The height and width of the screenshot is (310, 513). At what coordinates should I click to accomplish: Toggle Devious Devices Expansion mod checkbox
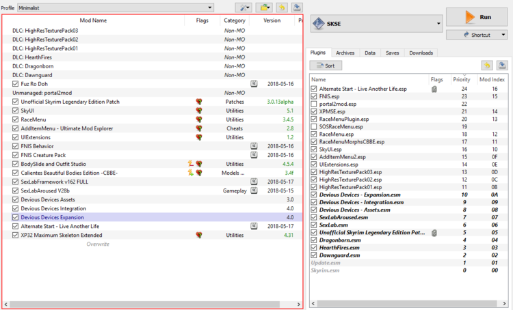tap(15, 217)
